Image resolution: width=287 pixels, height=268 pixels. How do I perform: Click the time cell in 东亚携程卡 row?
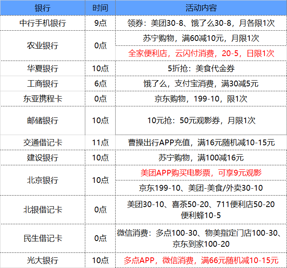coord(100,99)
